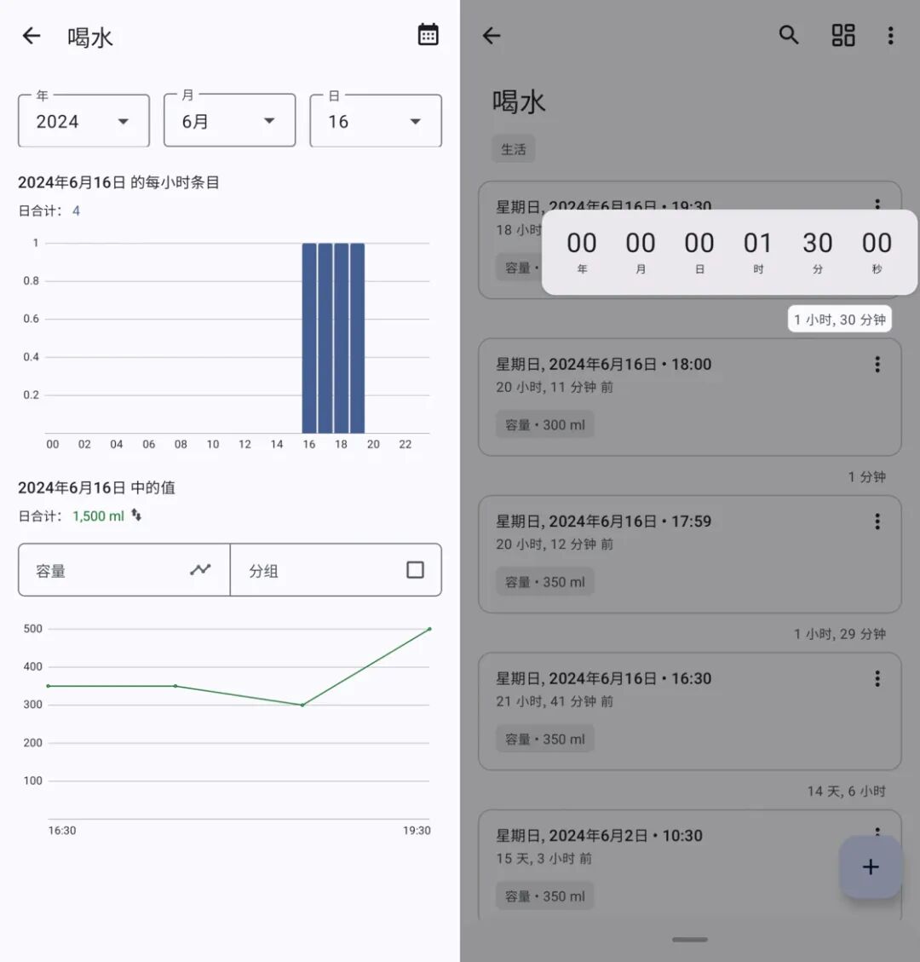Open options for the 19:30 entry
This screenshot has width=920, height=962.
877,204
